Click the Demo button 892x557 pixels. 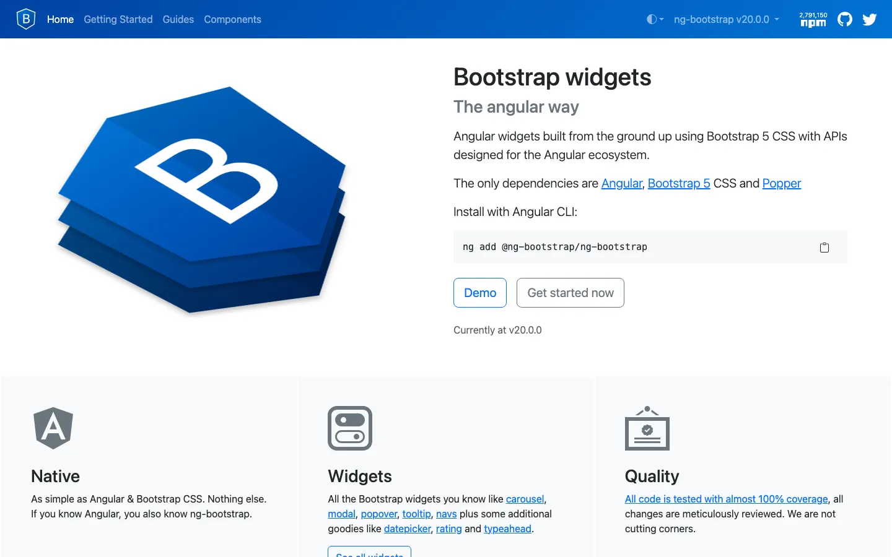point(480,293)
